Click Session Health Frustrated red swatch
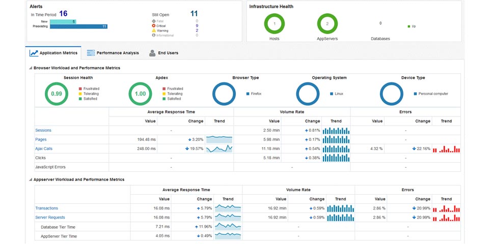 (80, 88)
